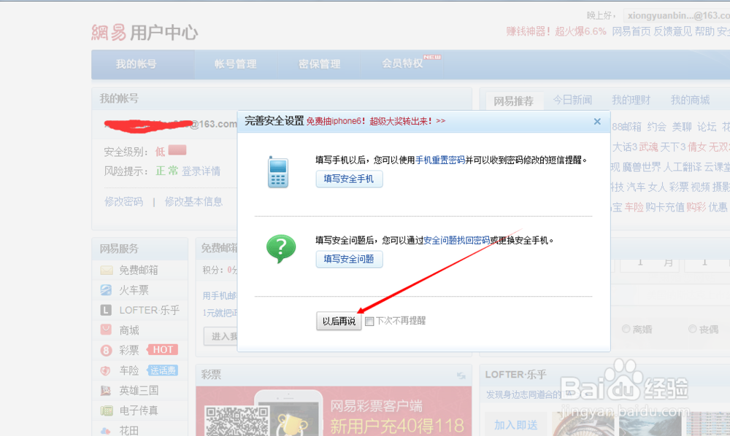This screenshot has width=730, height=436.
Task: Click the 修改基本信息 link
Action: (x=193, y=202)
